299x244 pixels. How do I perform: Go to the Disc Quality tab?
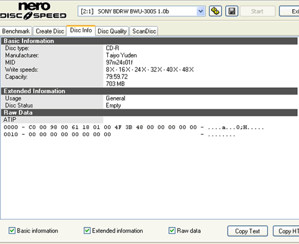112,31
